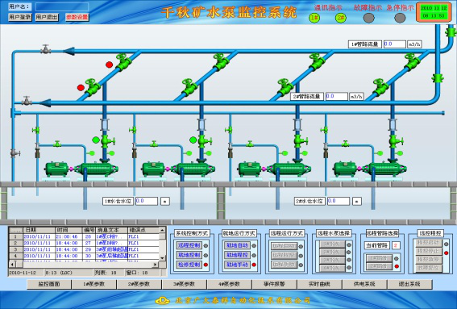Click the 用户登录 login button
Screen dimensions: 457x309
pos(20,17)
